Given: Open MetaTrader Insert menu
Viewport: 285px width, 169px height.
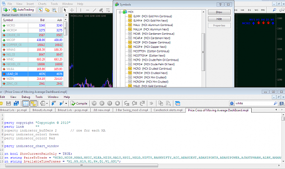Looking at the screenshot, I should 30,4.
